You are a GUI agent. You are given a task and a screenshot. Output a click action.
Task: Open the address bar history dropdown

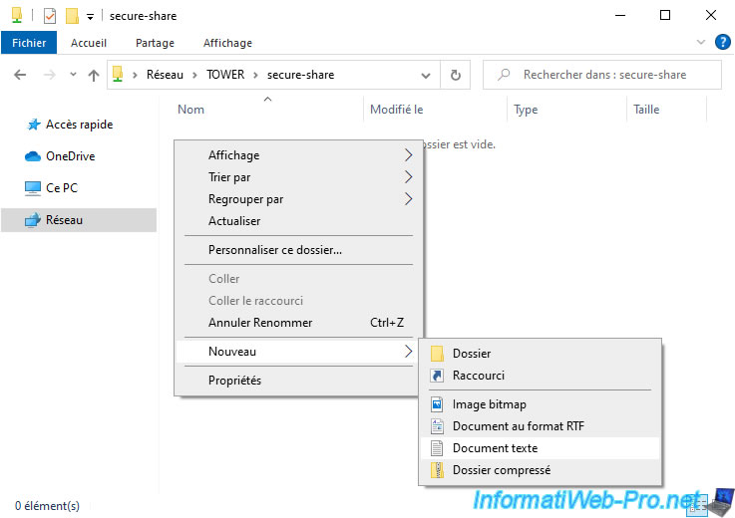428,75
